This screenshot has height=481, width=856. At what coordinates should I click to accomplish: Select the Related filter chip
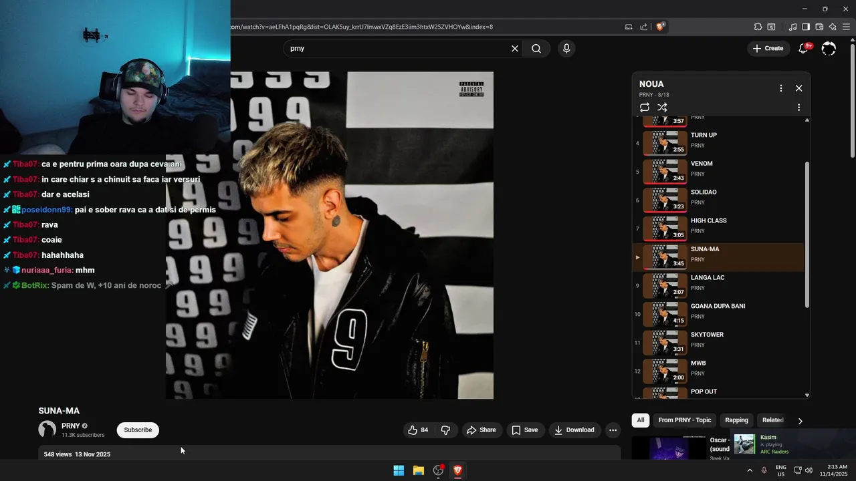(772, 420)
